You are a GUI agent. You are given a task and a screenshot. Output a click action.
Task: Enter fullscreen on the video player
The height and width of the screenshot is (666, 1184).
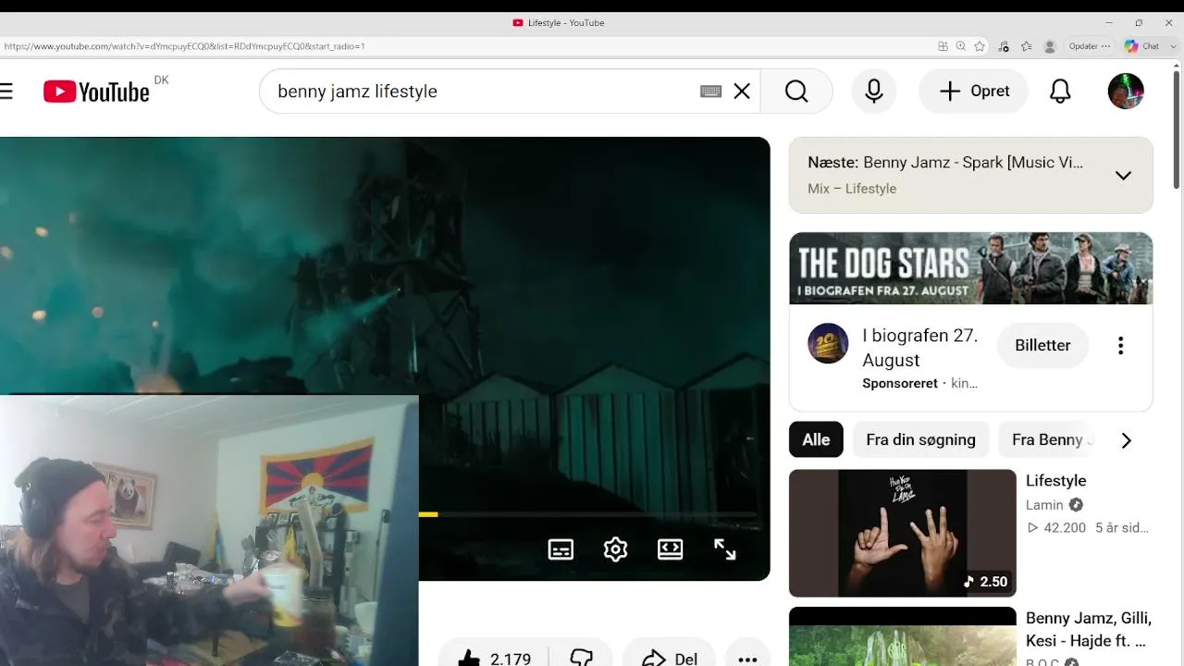725,549
